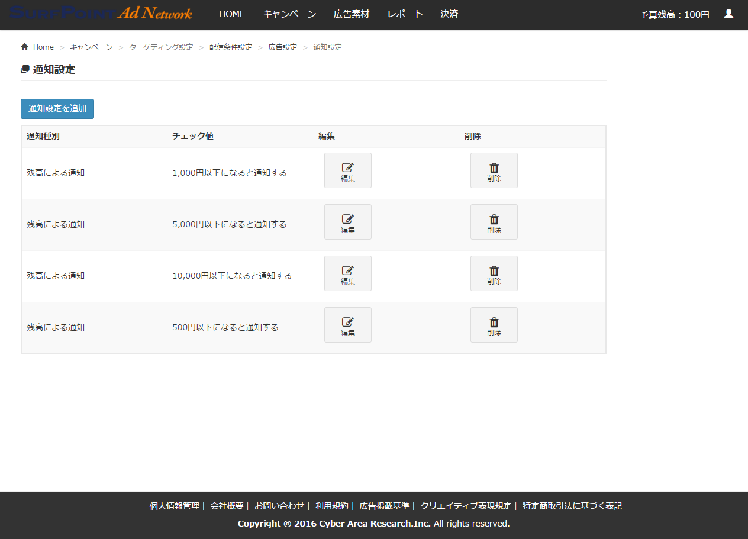Edit the 1,000円 notification row

click(348, 170)
